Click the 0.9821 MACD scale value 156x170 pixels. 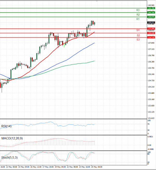pyautogui.click(x=150, y=137)
